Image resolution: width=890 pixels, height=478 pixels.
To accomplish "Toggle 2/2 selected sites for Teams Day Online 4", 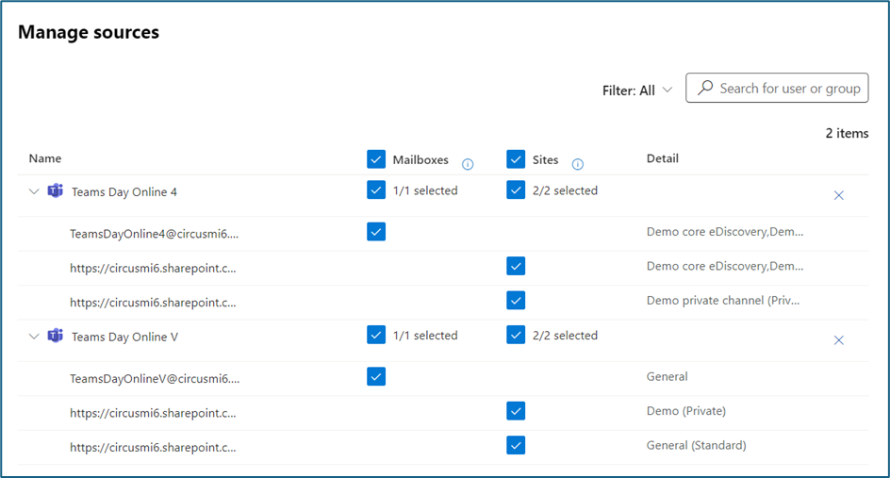I will (x=516, y=190).
